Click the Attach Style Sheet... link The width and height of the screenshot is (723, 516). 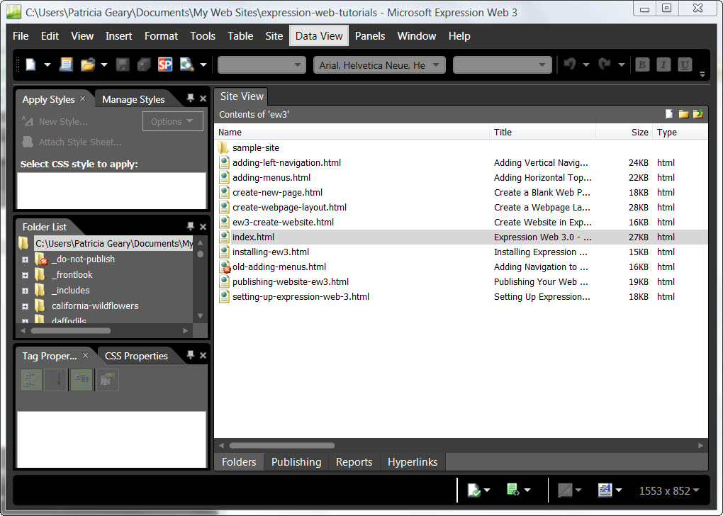[80, 142]
